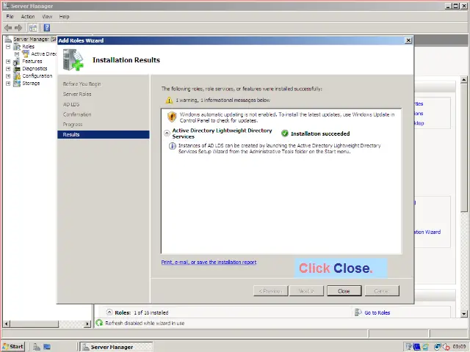Click the Features node icon in tree
This screenshot has width=470, height=352.
[17, 62]
